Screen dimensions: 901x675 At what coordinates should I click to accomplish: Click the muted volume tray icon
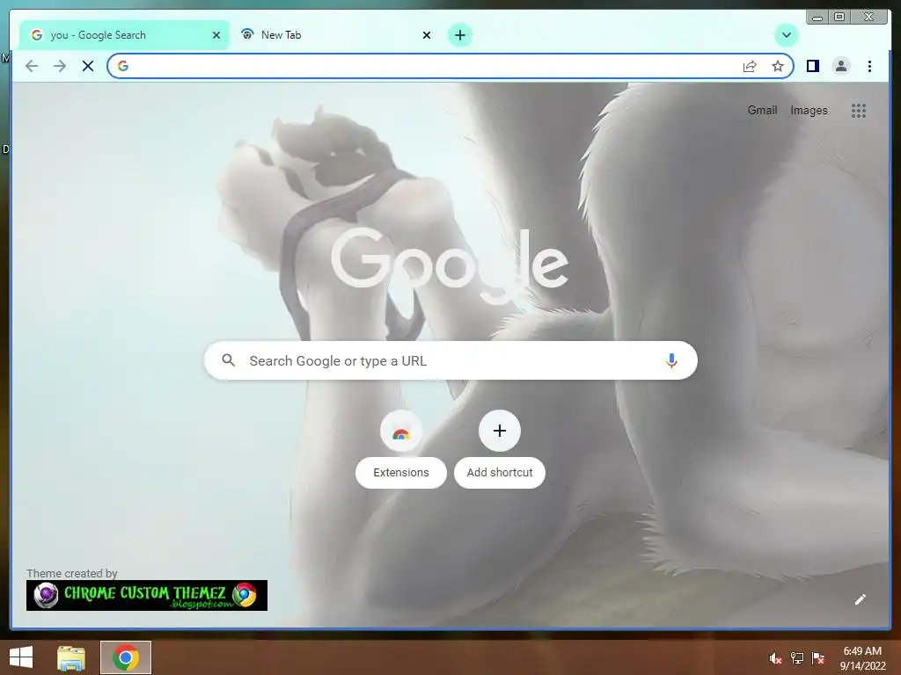click(x=775, y=657)
